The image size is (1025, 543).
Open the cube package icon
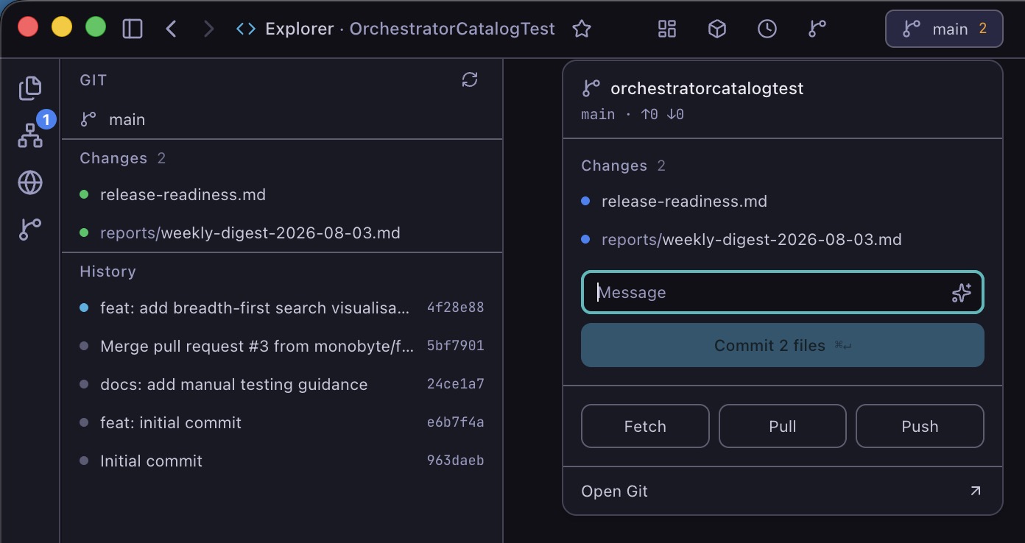coord(717,29)
